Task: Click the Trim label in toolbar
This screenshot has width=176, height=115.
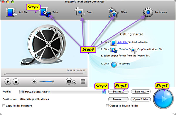Action: [x=55, y=12]
